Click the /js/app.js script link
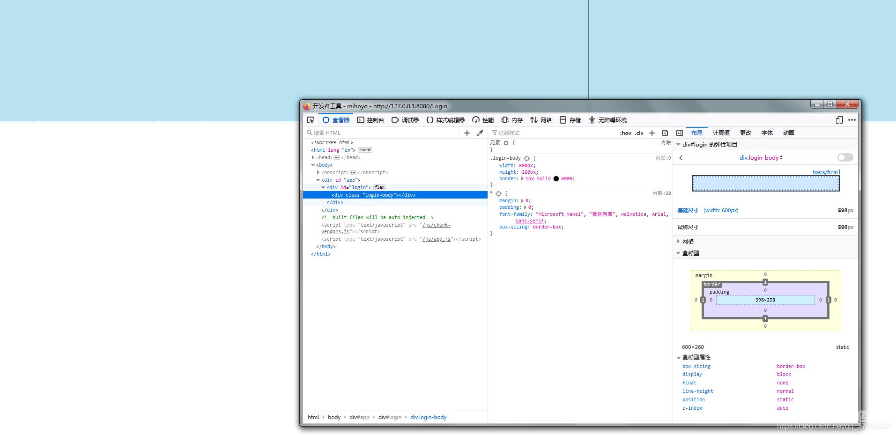Viewport: 896px width, 435px height. point(436,239)
